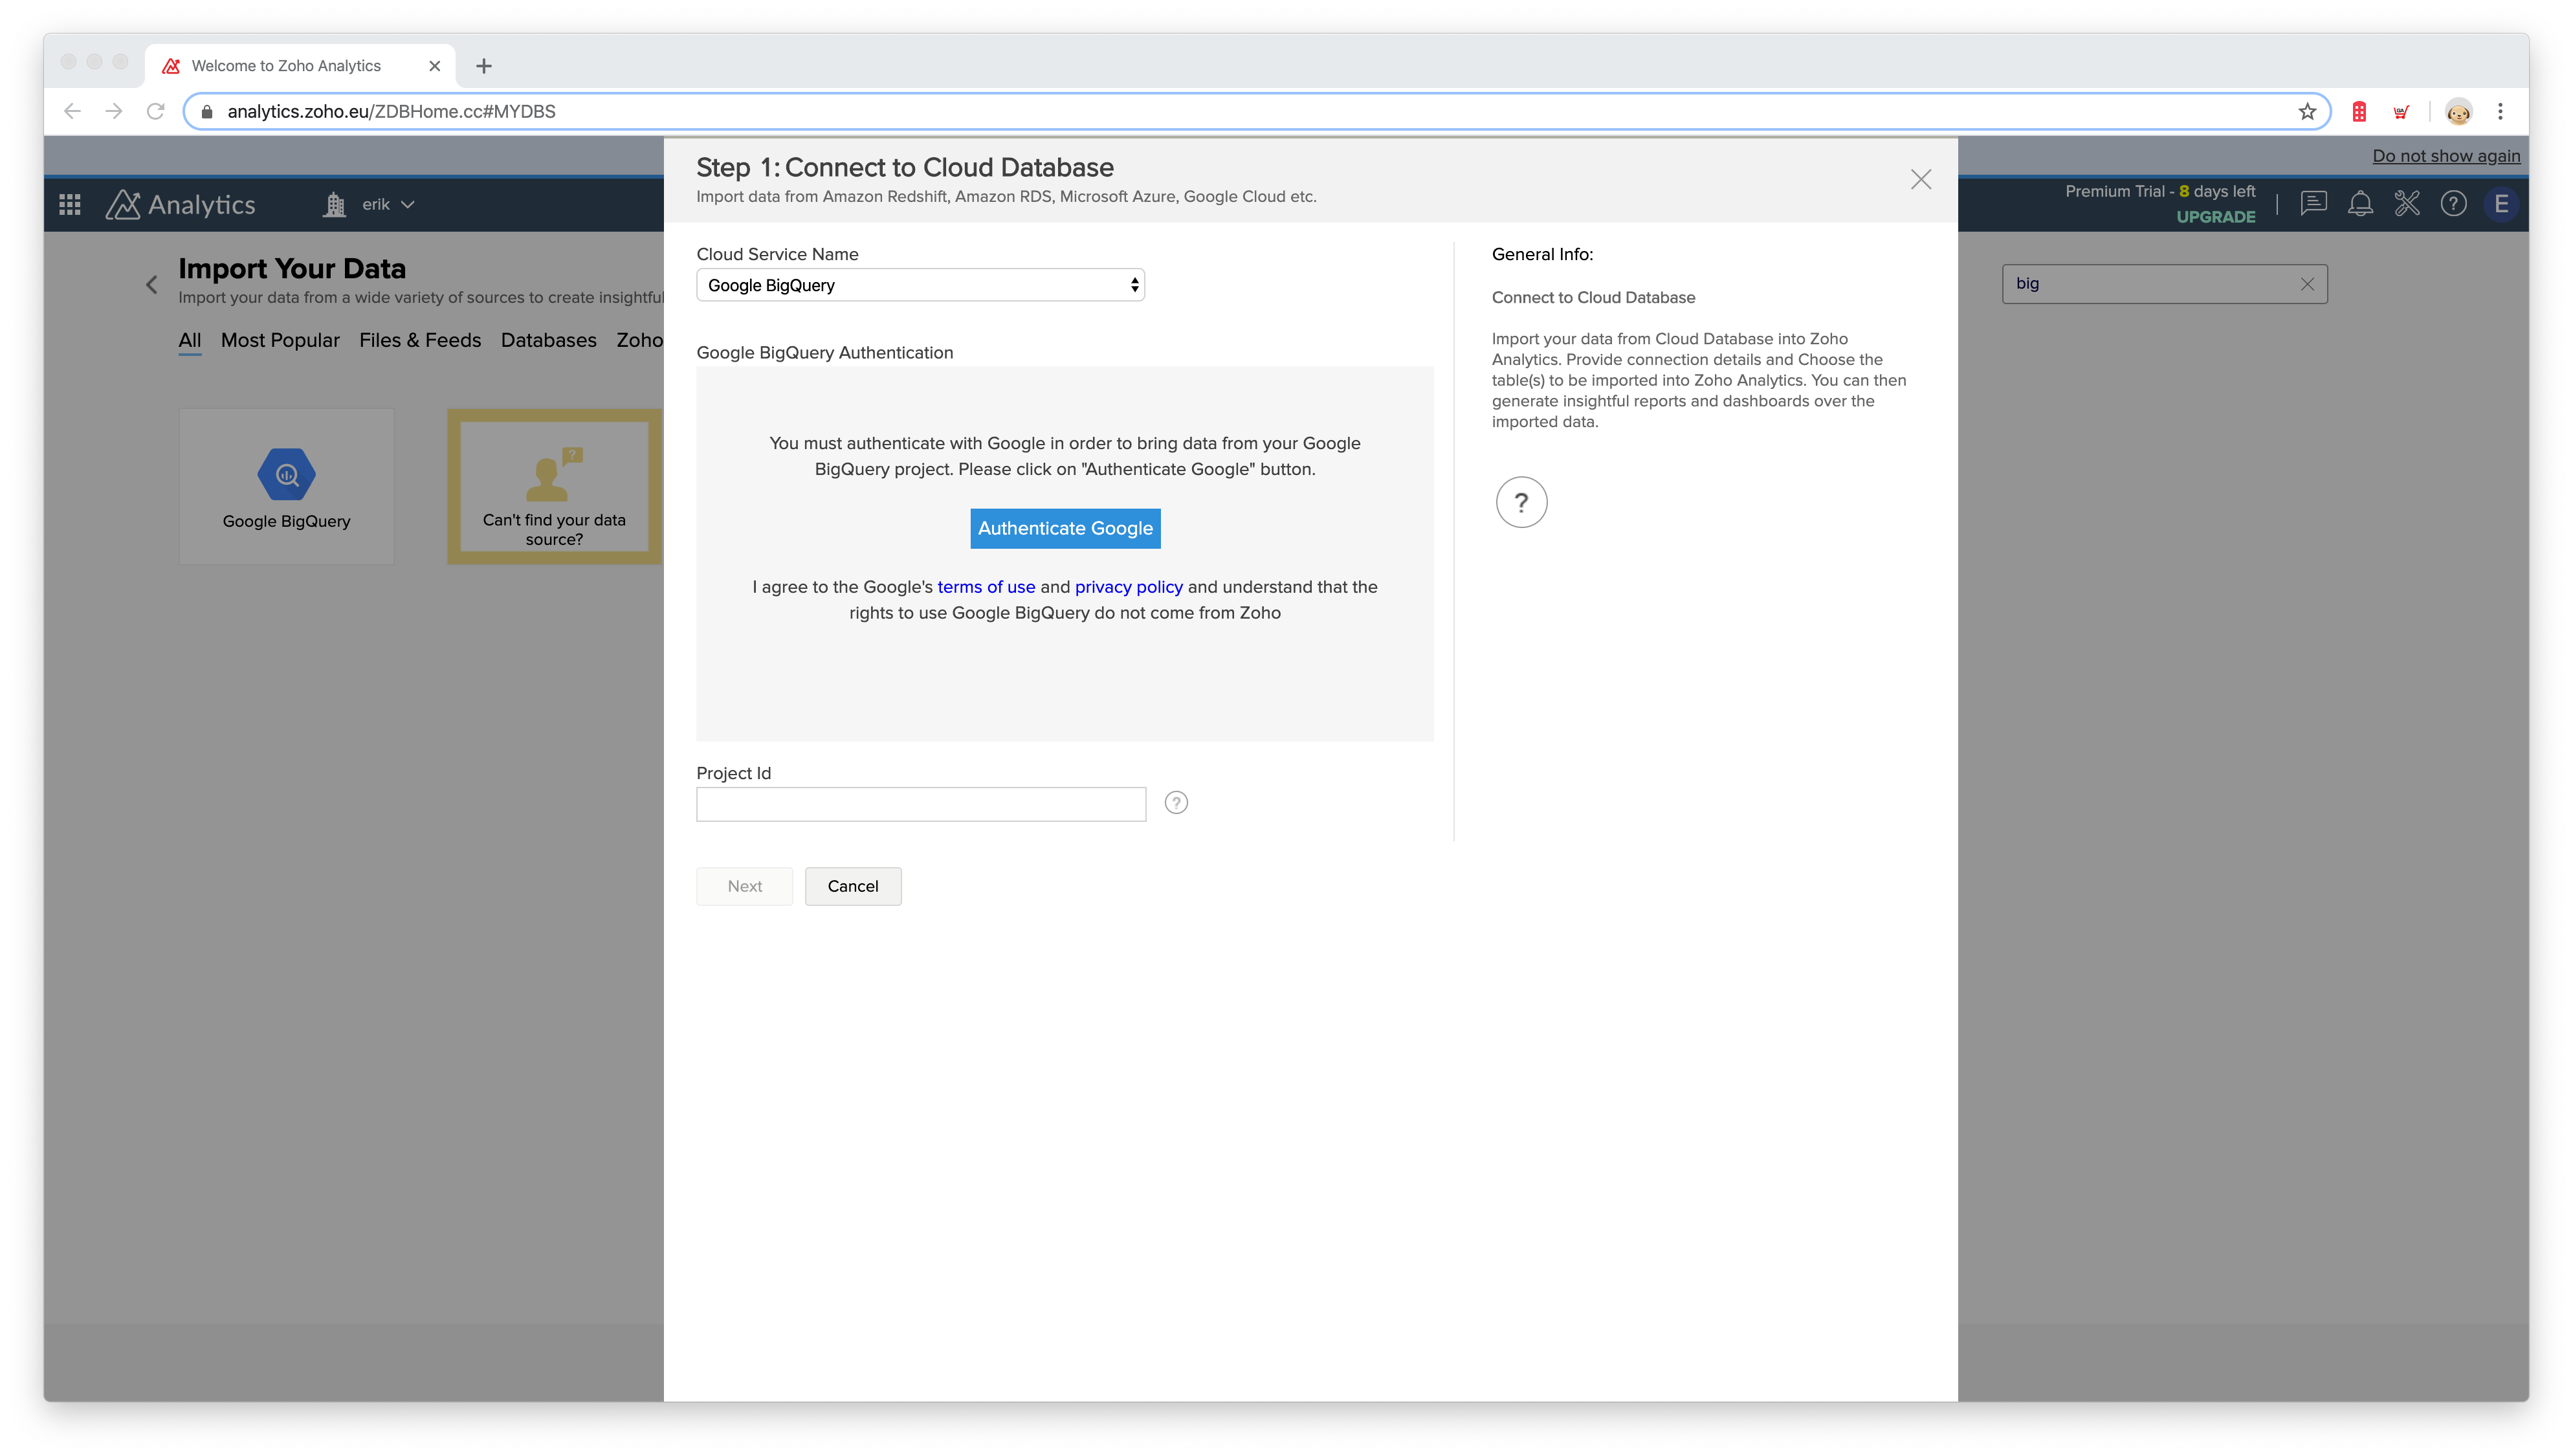Focus the Project Id input field
Viewport: 2573px width, 1456px height.
pos(921,804)
